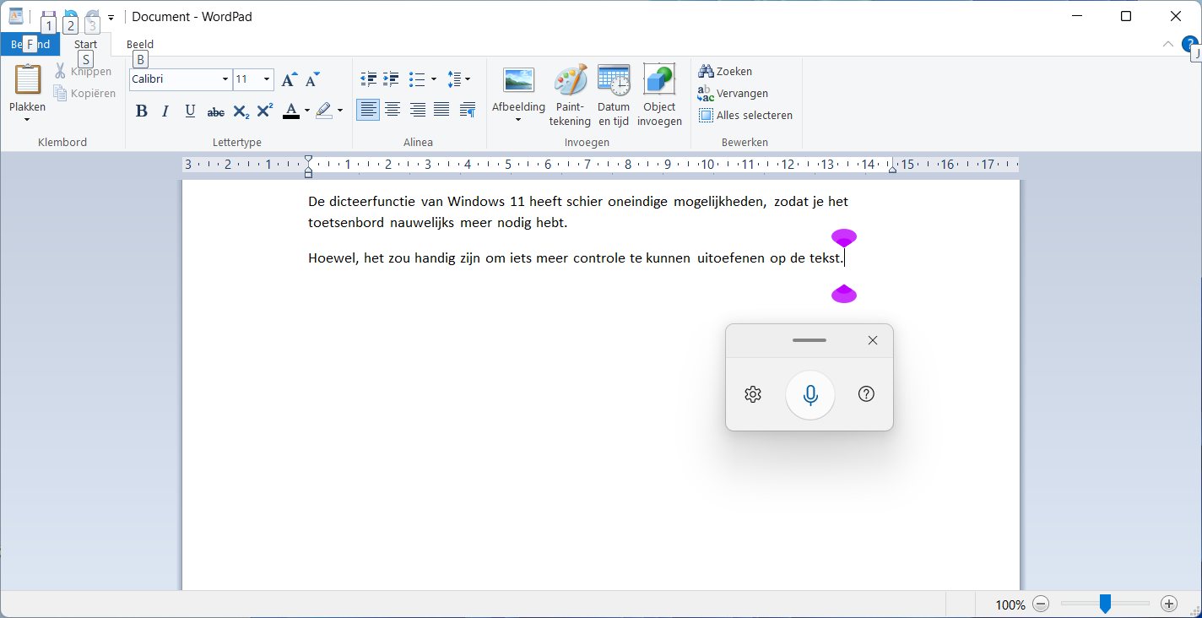The height and width of the screenshot is (618, 1202).
Task: Expand the Afbeelding dropdown arrow
Action: [x=518, y=120]
